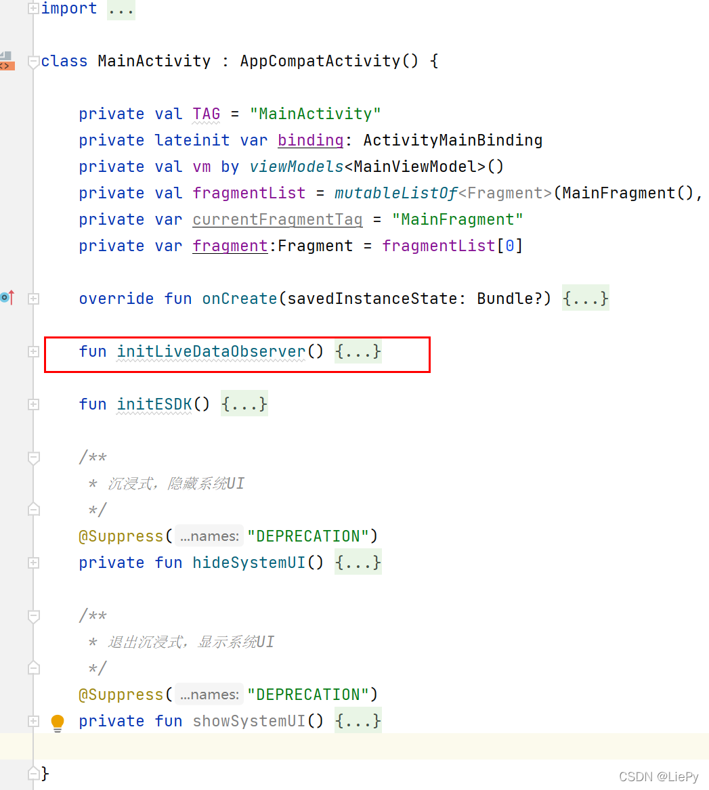This screenshot has width=709, height=790.
Task: Collapse the MainActivity class fold marker
Action: coord(33,62)
